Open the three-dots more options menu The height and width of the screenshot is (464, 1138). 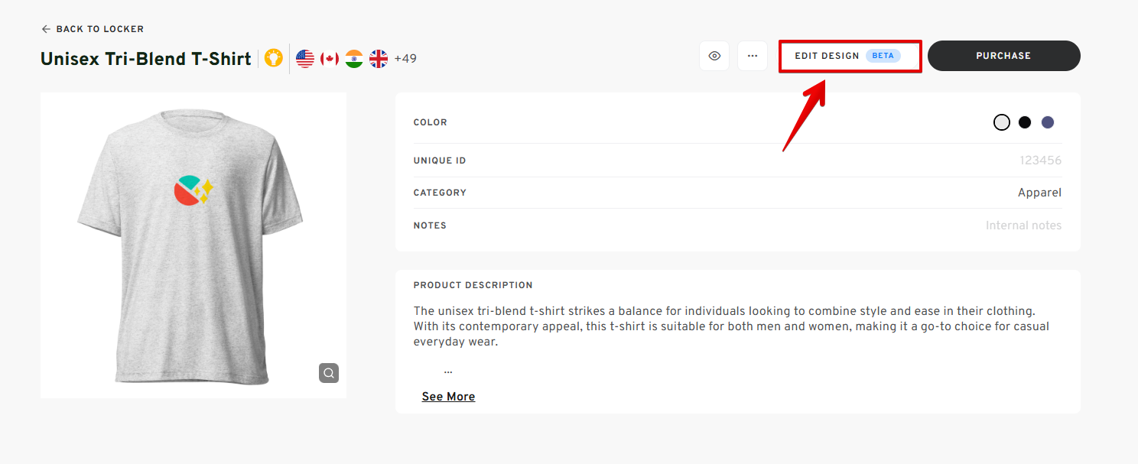click(x=753, y=56)
